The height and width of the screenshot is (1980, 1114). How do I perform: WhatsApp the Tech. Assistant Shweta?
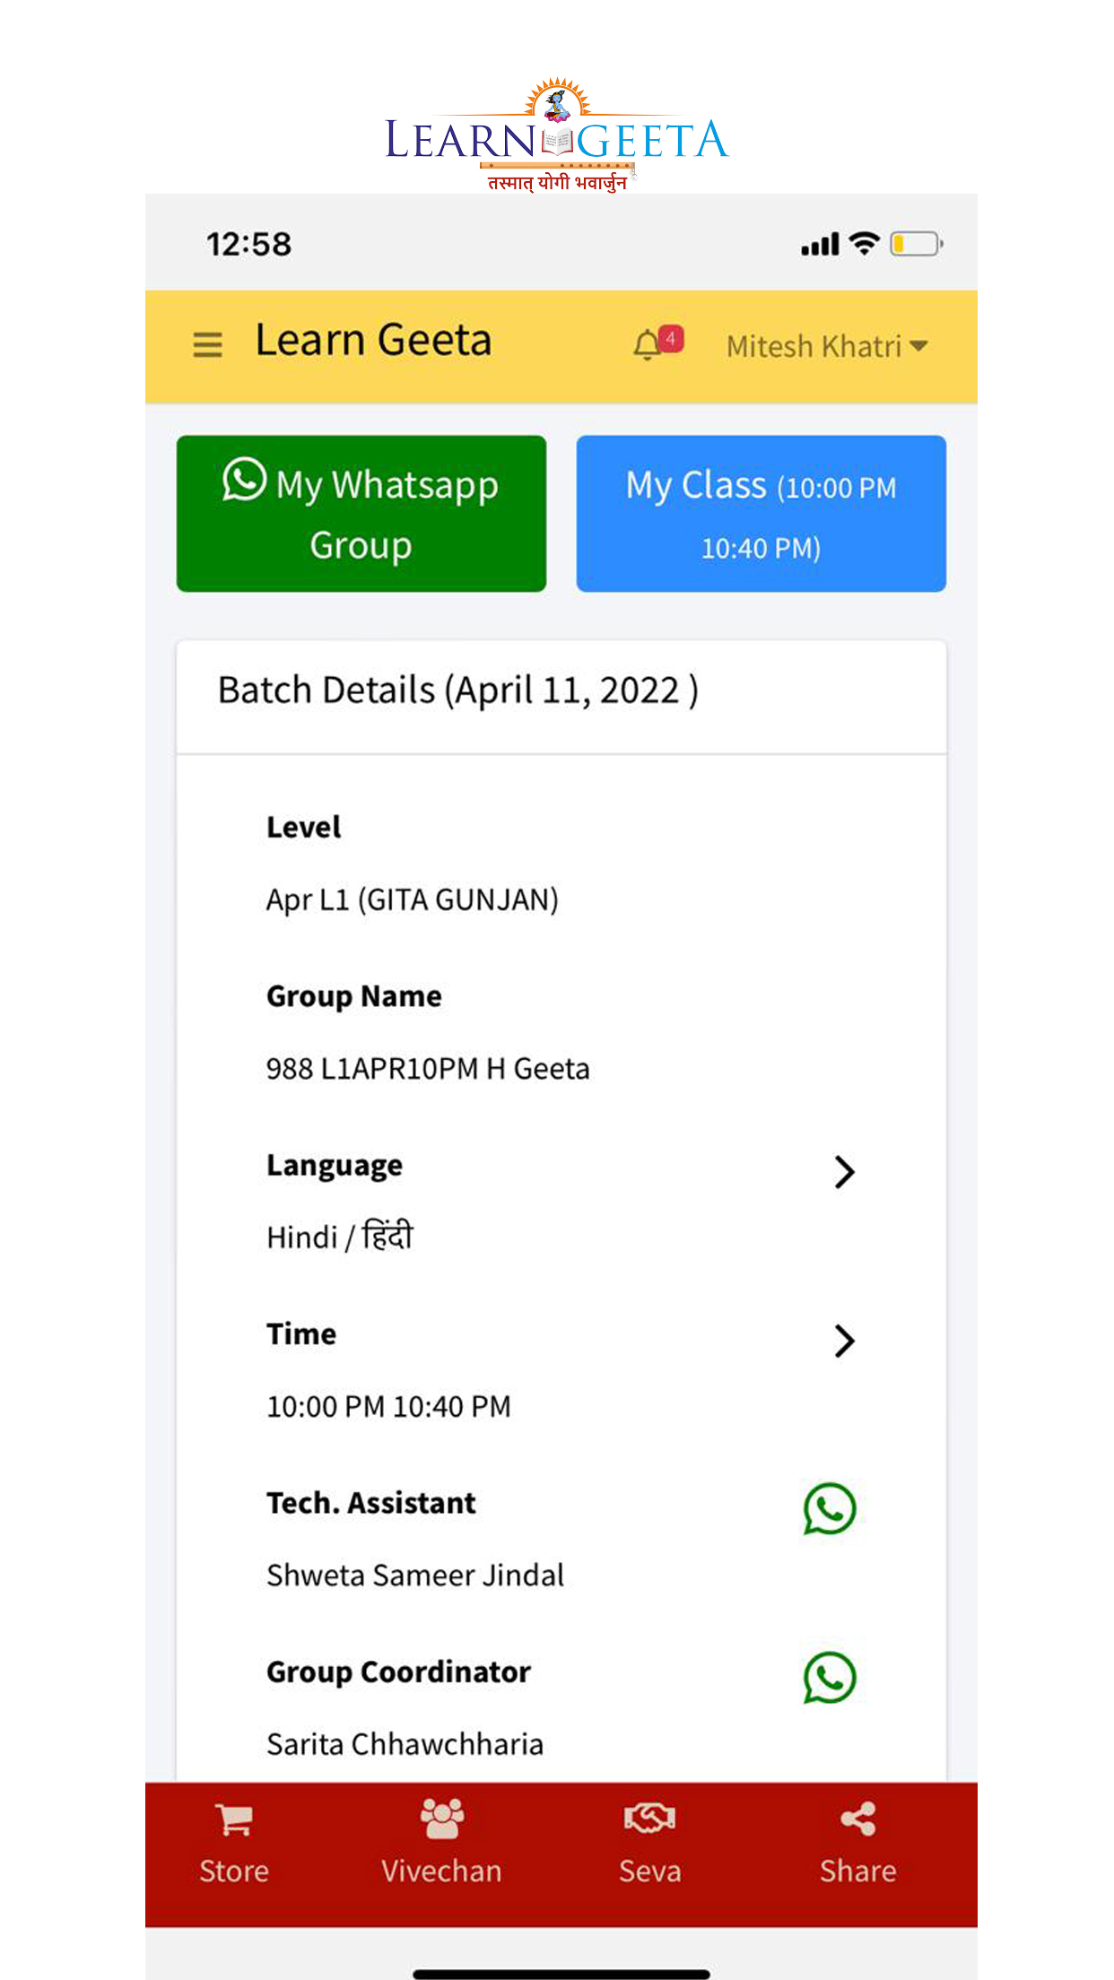(x=830, y=1508)
